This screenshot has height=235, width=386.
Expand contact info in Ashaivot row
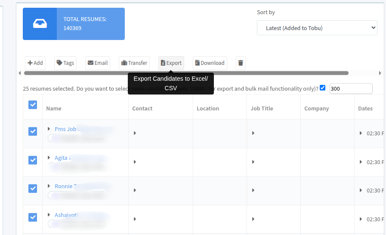pyautogui.click(x=135, y=219)
